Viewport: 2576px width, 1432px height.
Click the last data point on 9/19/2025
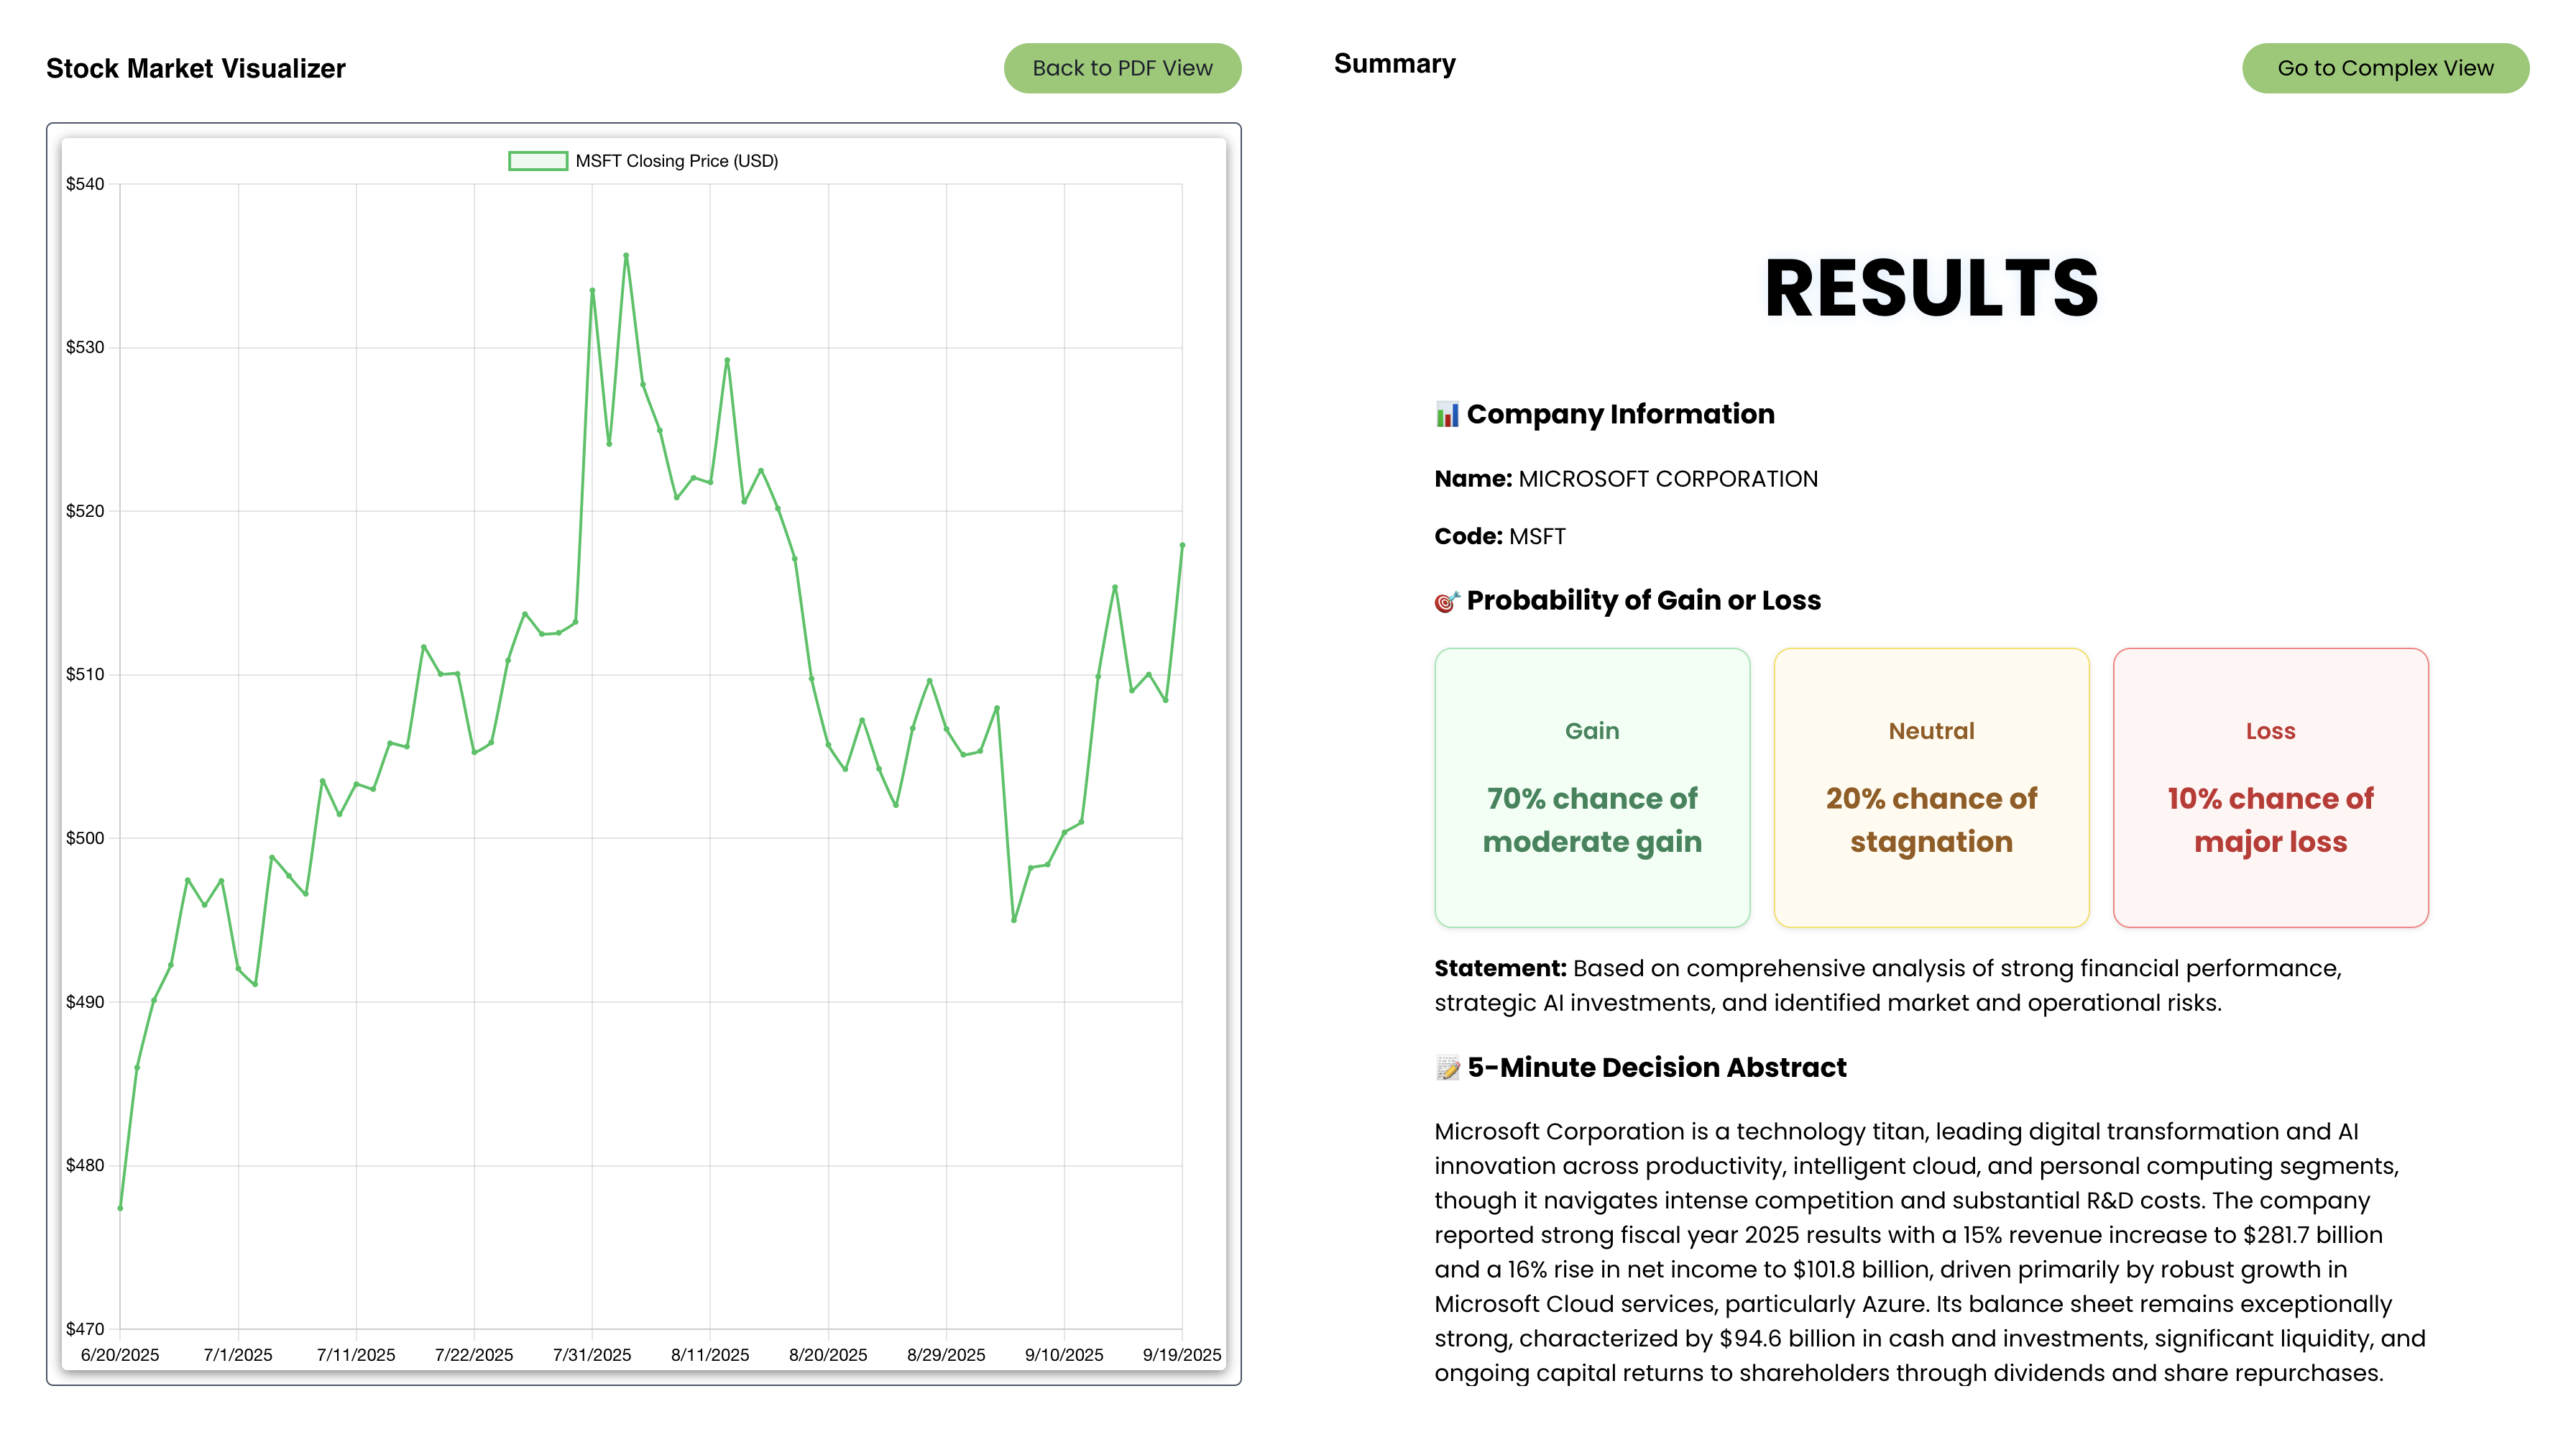pyautogui.click(x=1182, y=545)
